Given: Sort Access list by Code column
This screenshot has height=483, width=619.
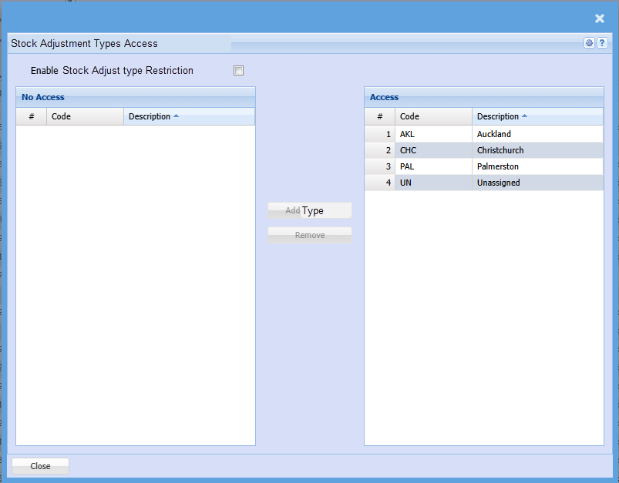Looking at the screenshot, I should tap(433, 116).
